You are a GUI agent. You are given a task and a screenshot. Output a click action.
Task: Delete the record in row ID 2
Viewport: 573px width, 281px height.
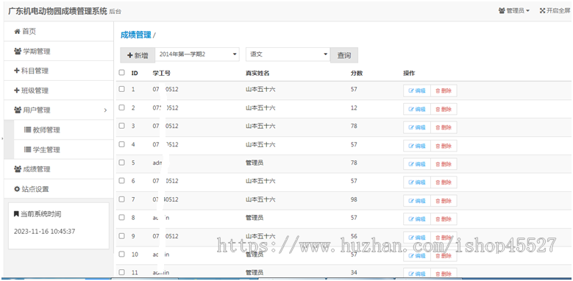(x=444, y=110)
